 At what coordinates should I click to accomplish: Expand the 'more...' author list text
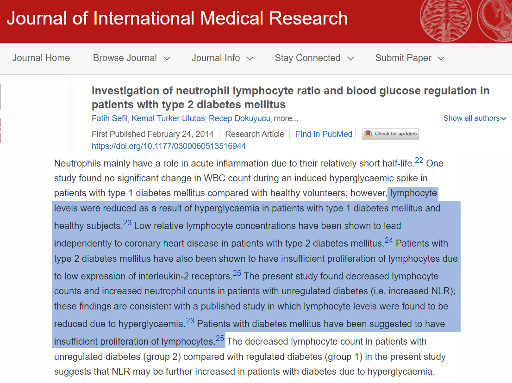pos(286,118)
